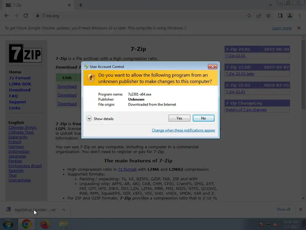Click Yes in the User Account Control dialog
This screenshot has width=306, height=230.
pyautogui.click(x=179, y=118)
